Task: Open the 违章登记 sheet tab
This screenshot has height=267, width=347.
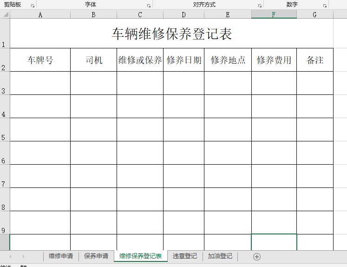Action: tap(184, 256)
